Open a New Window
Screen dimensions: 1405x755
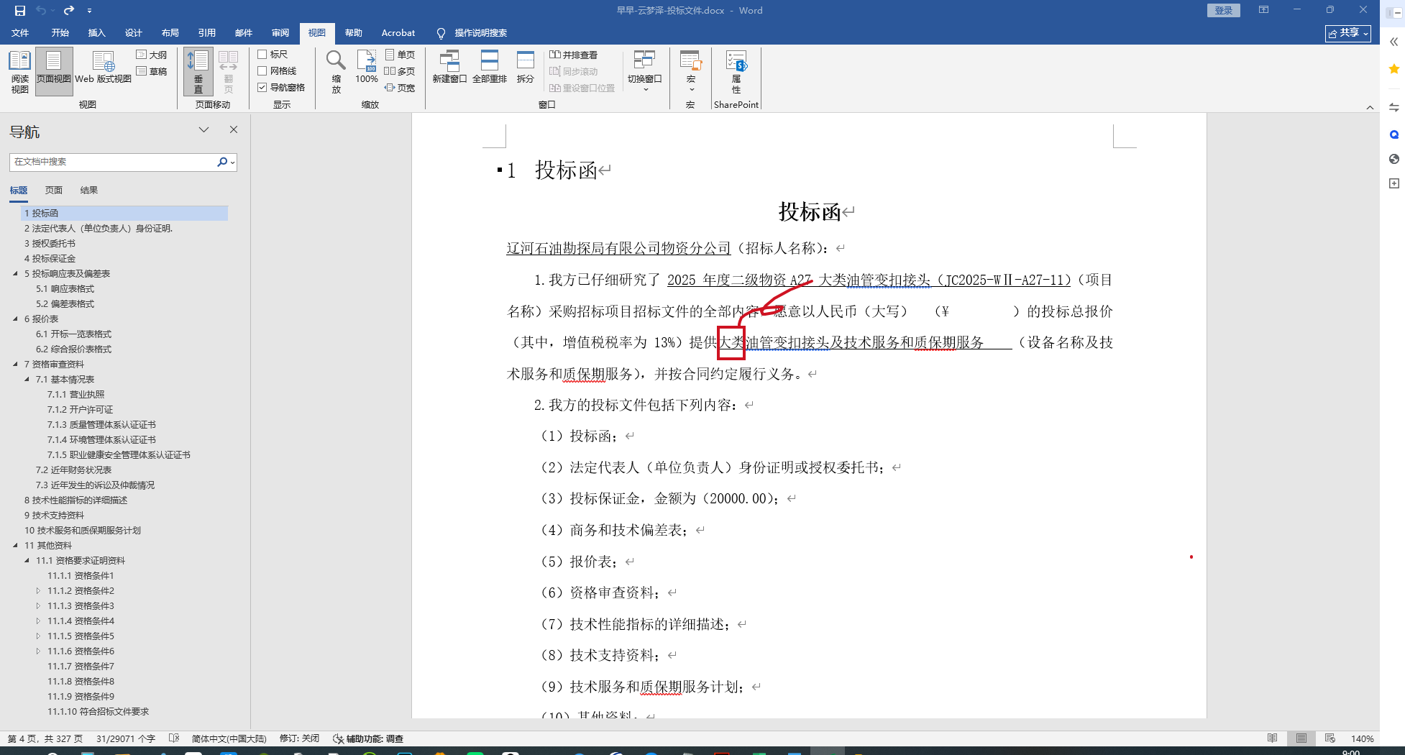(x=449, y=68)
